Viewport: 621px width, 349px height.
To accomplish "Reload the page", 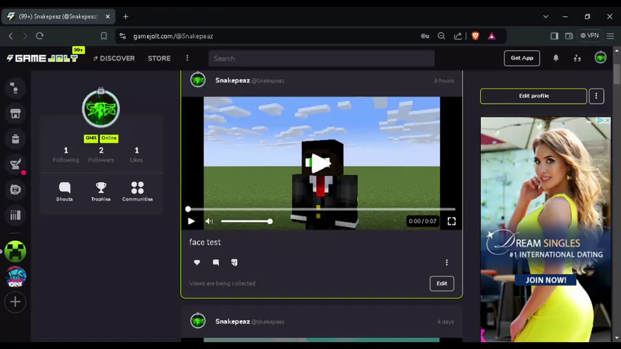I will (x=39, y=36).
